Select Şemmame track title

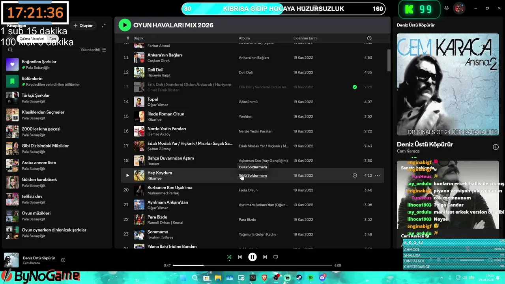[158, 232]
